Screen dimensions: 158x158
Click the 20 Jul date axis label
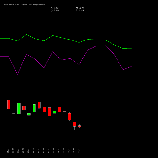(x=53, y=151)
